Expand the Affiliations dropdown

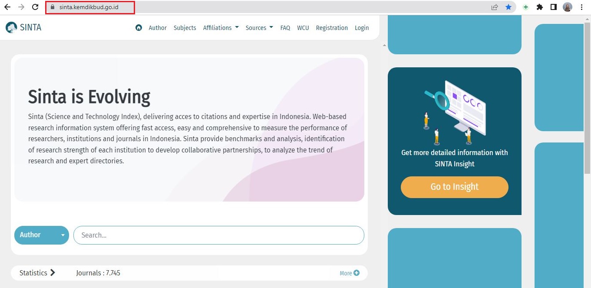point(221,28)
